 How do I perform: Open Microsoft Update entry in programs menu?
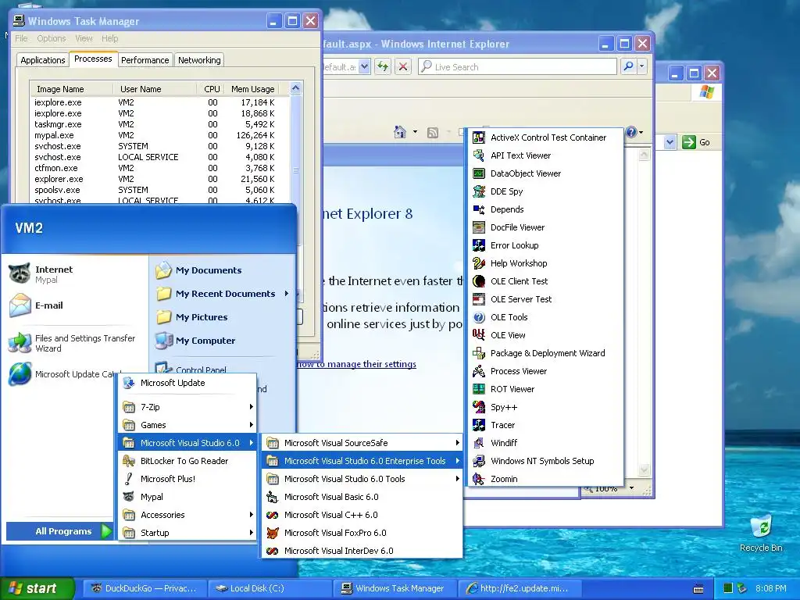pos(187,383)
